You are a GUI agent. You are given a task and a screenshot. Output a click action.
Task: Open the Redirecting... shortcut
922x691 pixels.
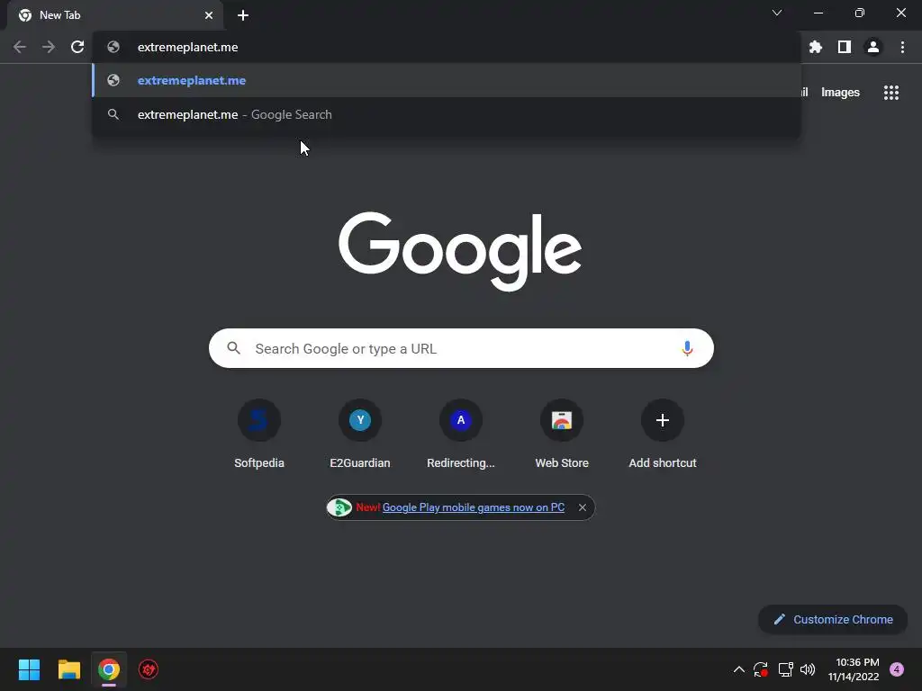(460, 435)
